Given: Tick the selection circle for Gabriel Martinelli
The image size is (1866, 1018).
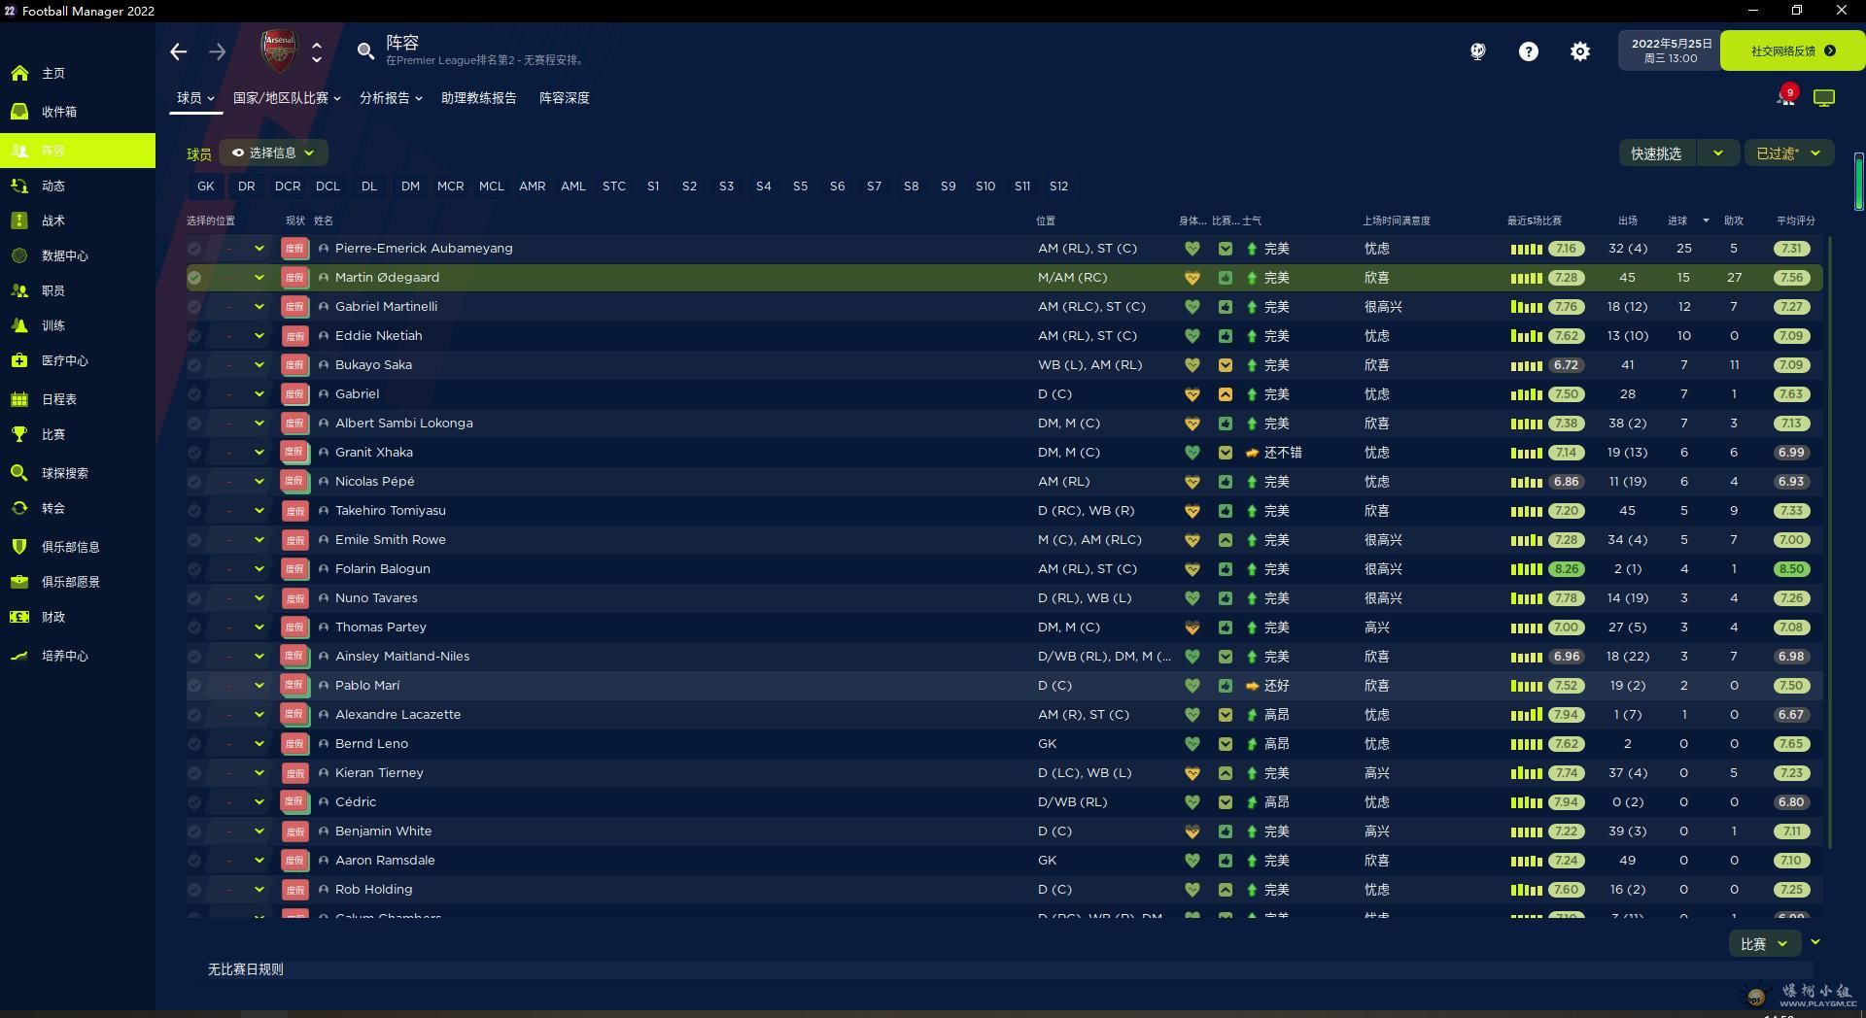Looking at the screenshot, I should tap(194, 307).
